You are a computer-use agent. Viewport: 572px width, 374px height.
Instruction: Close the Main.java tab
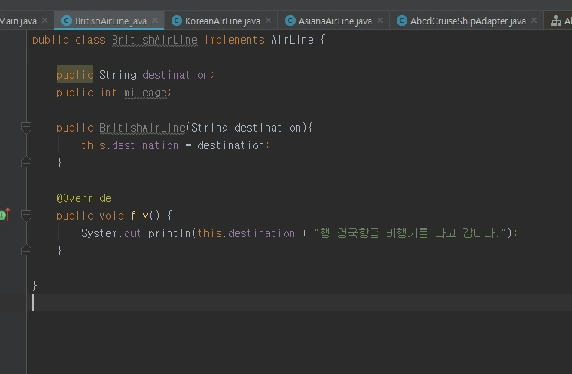45,21
